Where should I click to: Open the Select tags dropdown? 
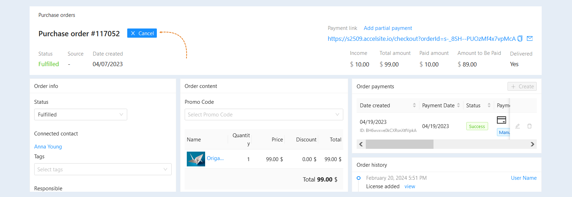point(103,169)
